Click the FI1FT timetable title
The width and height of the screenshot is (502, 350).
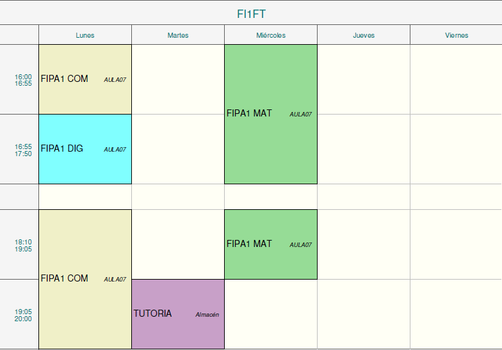(251, 13)
